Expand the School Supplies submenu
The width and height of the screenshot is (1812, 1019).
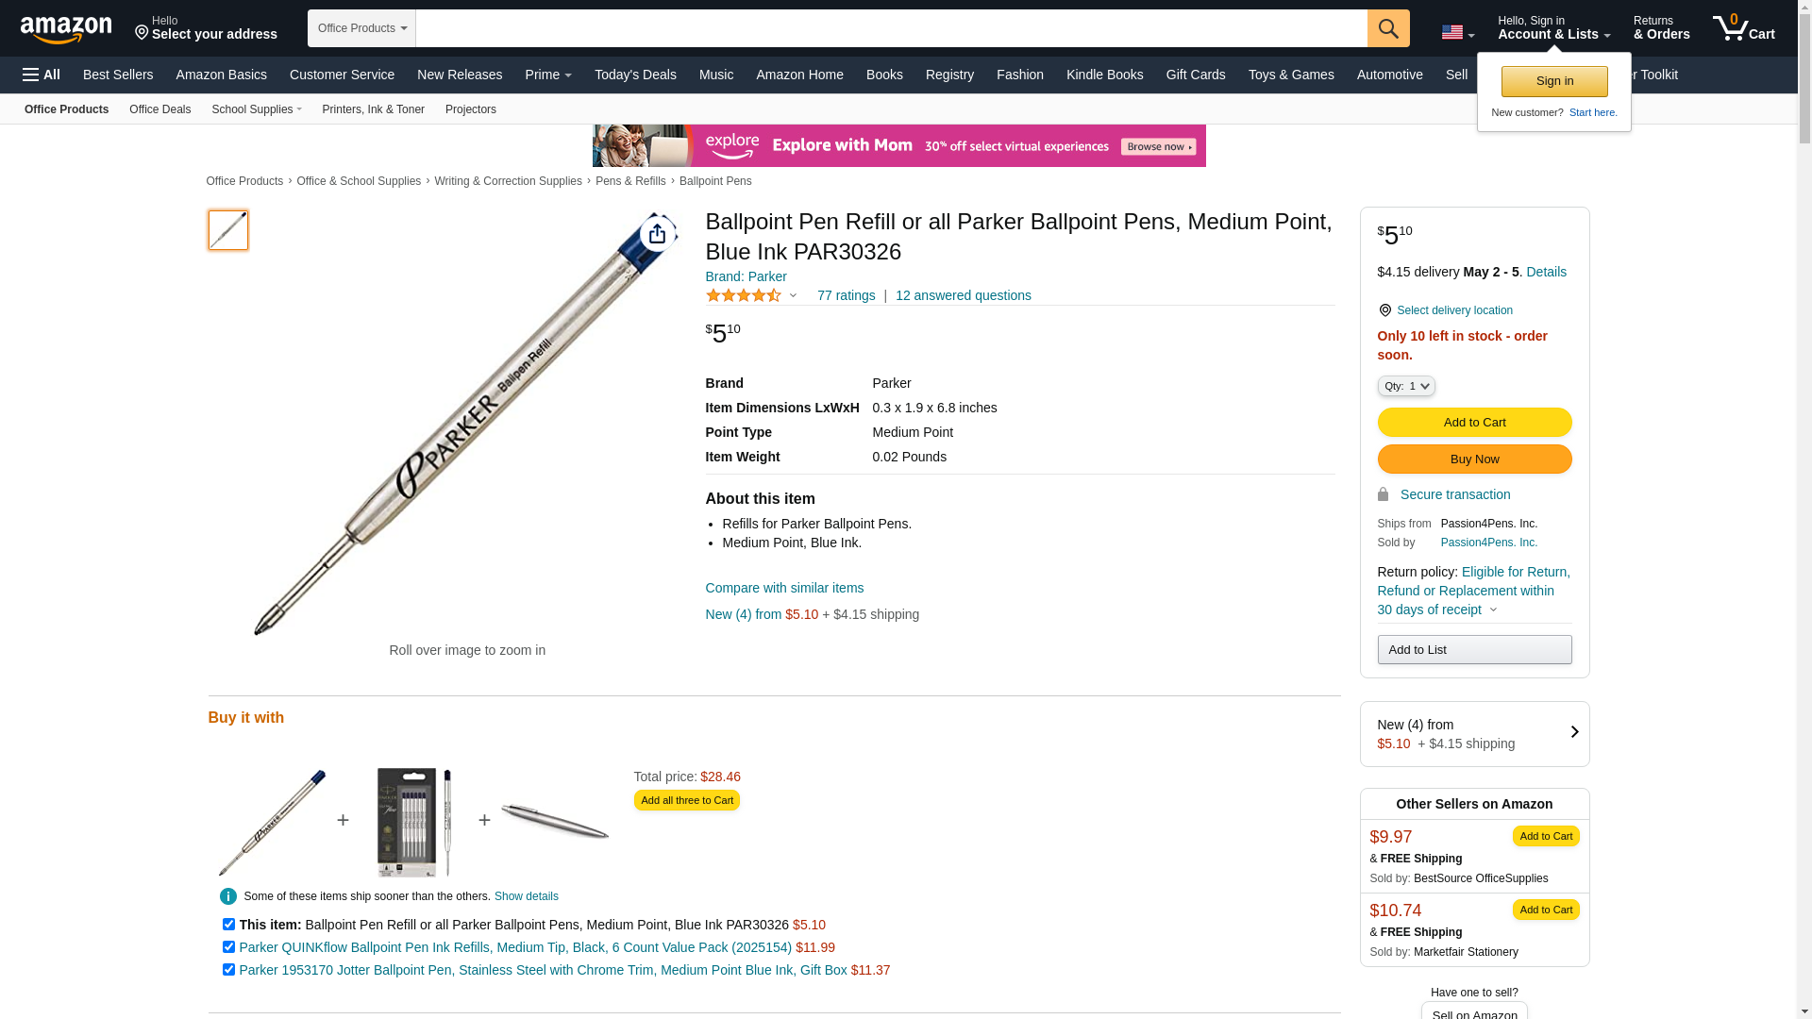(257, 109)
